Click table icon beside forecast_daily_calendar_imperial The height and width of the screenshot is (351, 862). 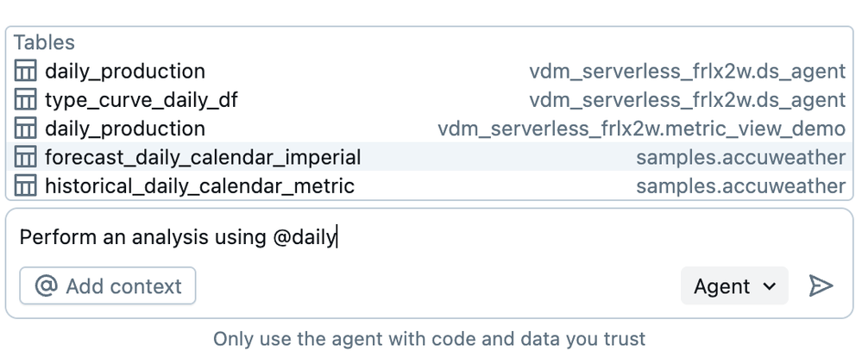[x=26, y=157]
